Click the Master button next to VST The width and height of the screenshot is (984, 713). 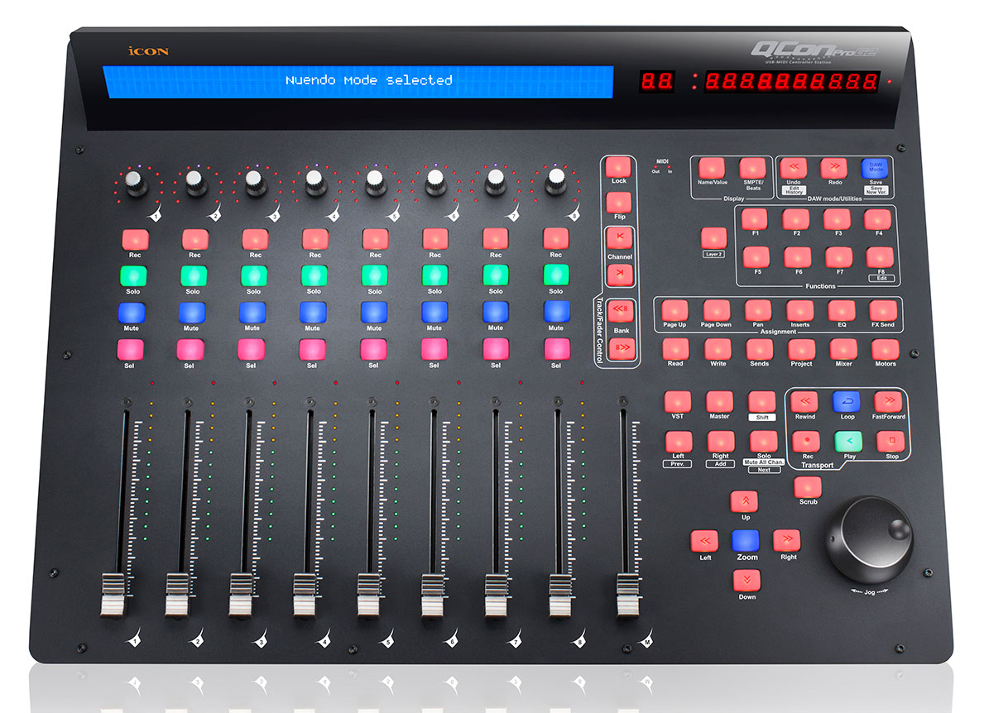point(720,401)
